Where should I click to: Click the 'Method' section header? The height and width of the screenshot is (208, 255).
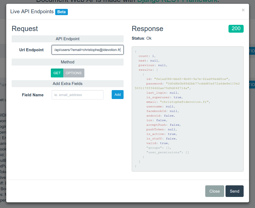[68, 62]
